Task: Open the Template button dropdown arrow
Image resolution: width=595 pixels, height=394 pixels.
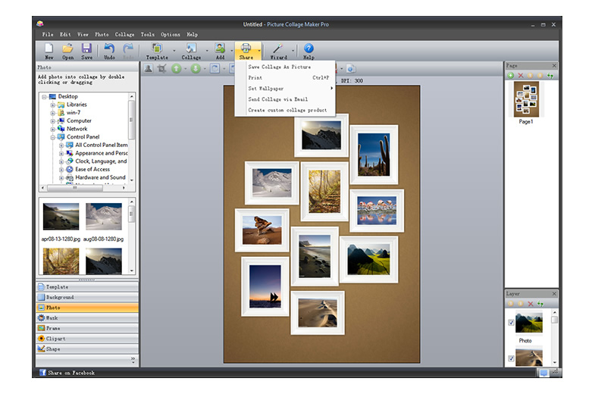Action: click(x=174, y=52)
